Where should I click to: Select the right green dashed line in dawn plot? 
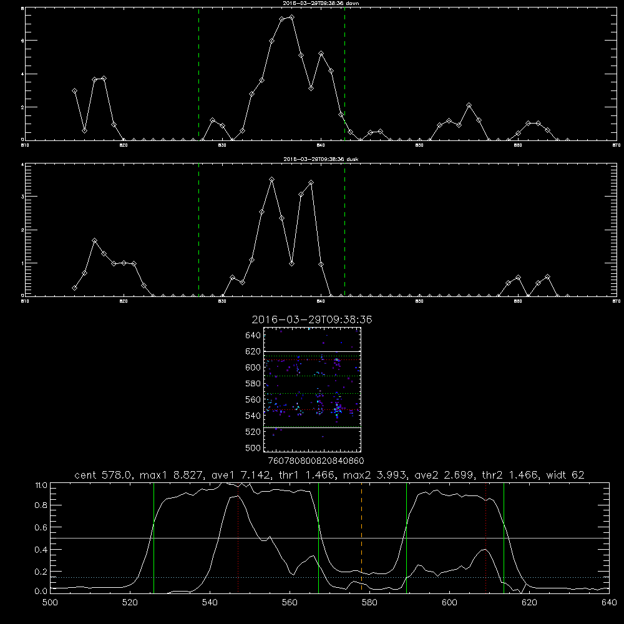click(344, 74)
